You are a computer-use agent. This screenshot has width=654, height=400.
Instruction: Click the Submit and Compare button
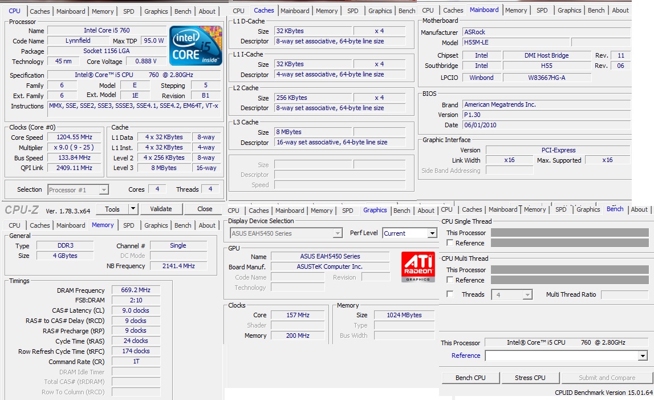[607, 378]
